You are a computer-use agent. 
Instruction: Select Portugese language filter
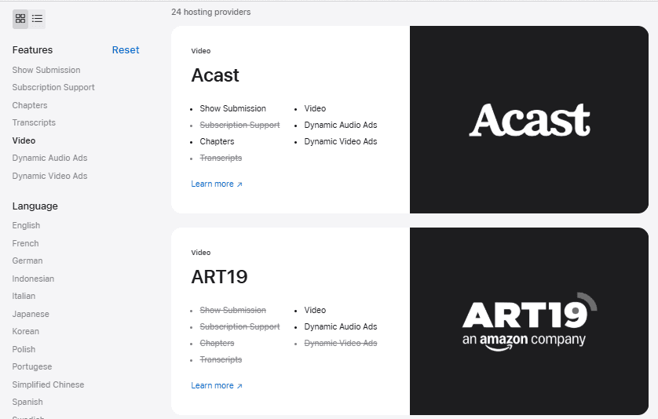pos(32,366)
